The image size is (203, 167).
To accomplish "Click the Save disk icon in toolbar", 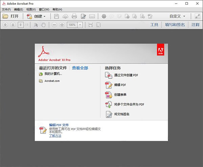I will click(x=57, y=16).
